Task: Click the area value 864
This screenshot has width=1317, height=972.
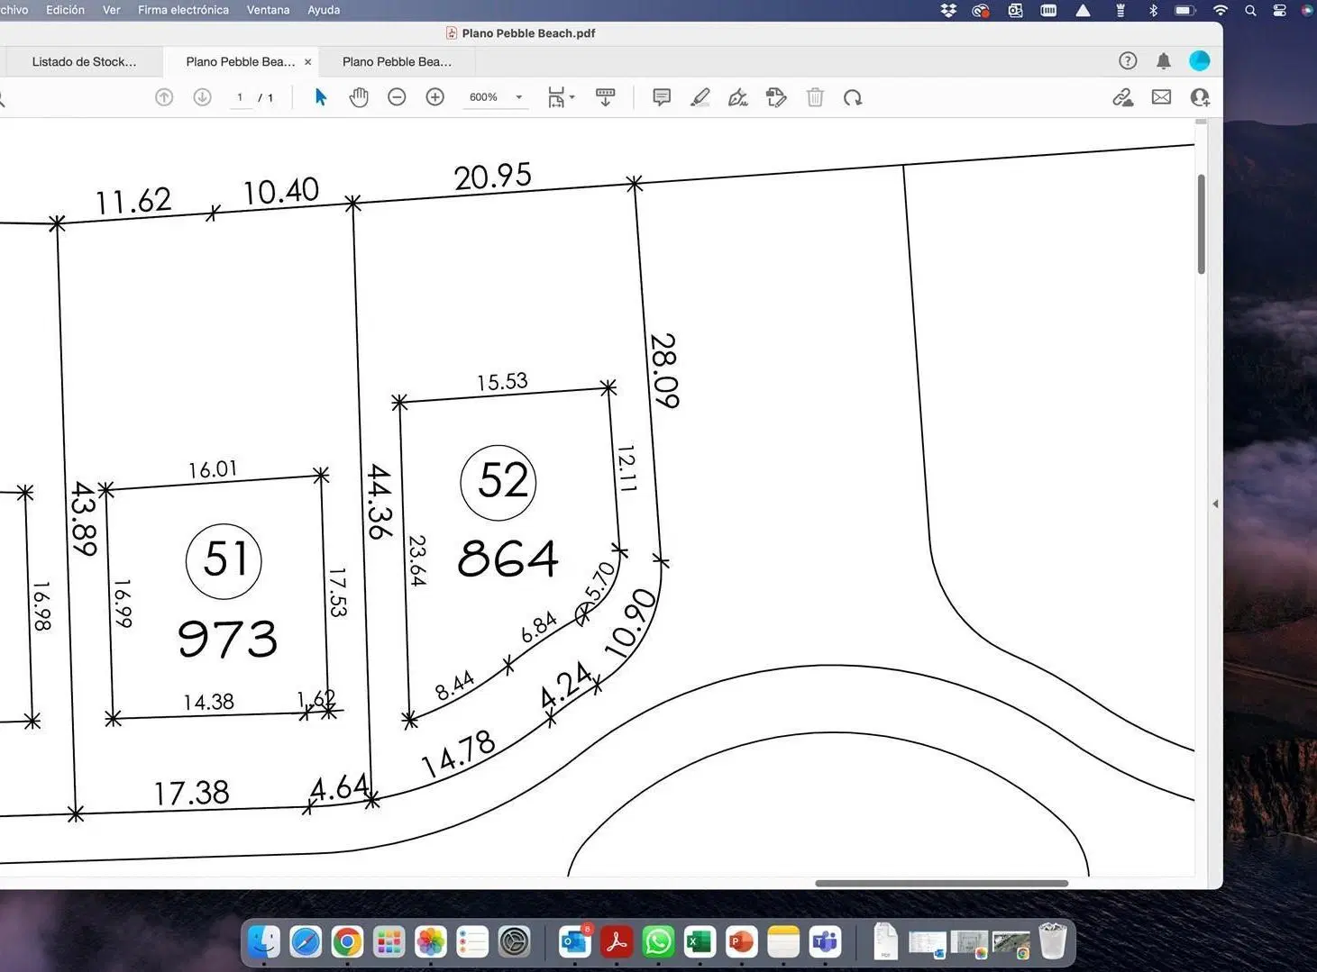Action: click(x=508, y=558)
